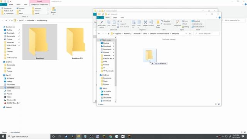Click Downloads in breakdown.zip address path
This screenshot has width=247, height=139.
[x=30, y=20]
